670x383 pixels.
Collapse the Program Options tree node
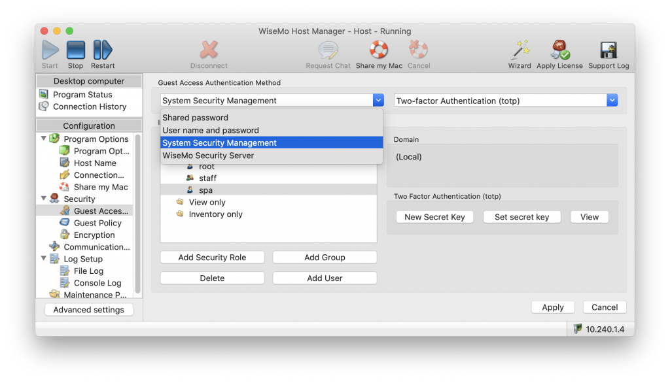(x=44, y=139)
